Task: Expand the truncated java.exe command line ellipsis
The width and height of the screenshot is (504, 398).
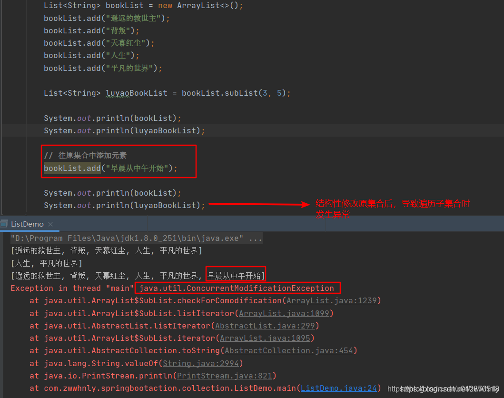Action: pyautogui.click(x=255, y=238)
